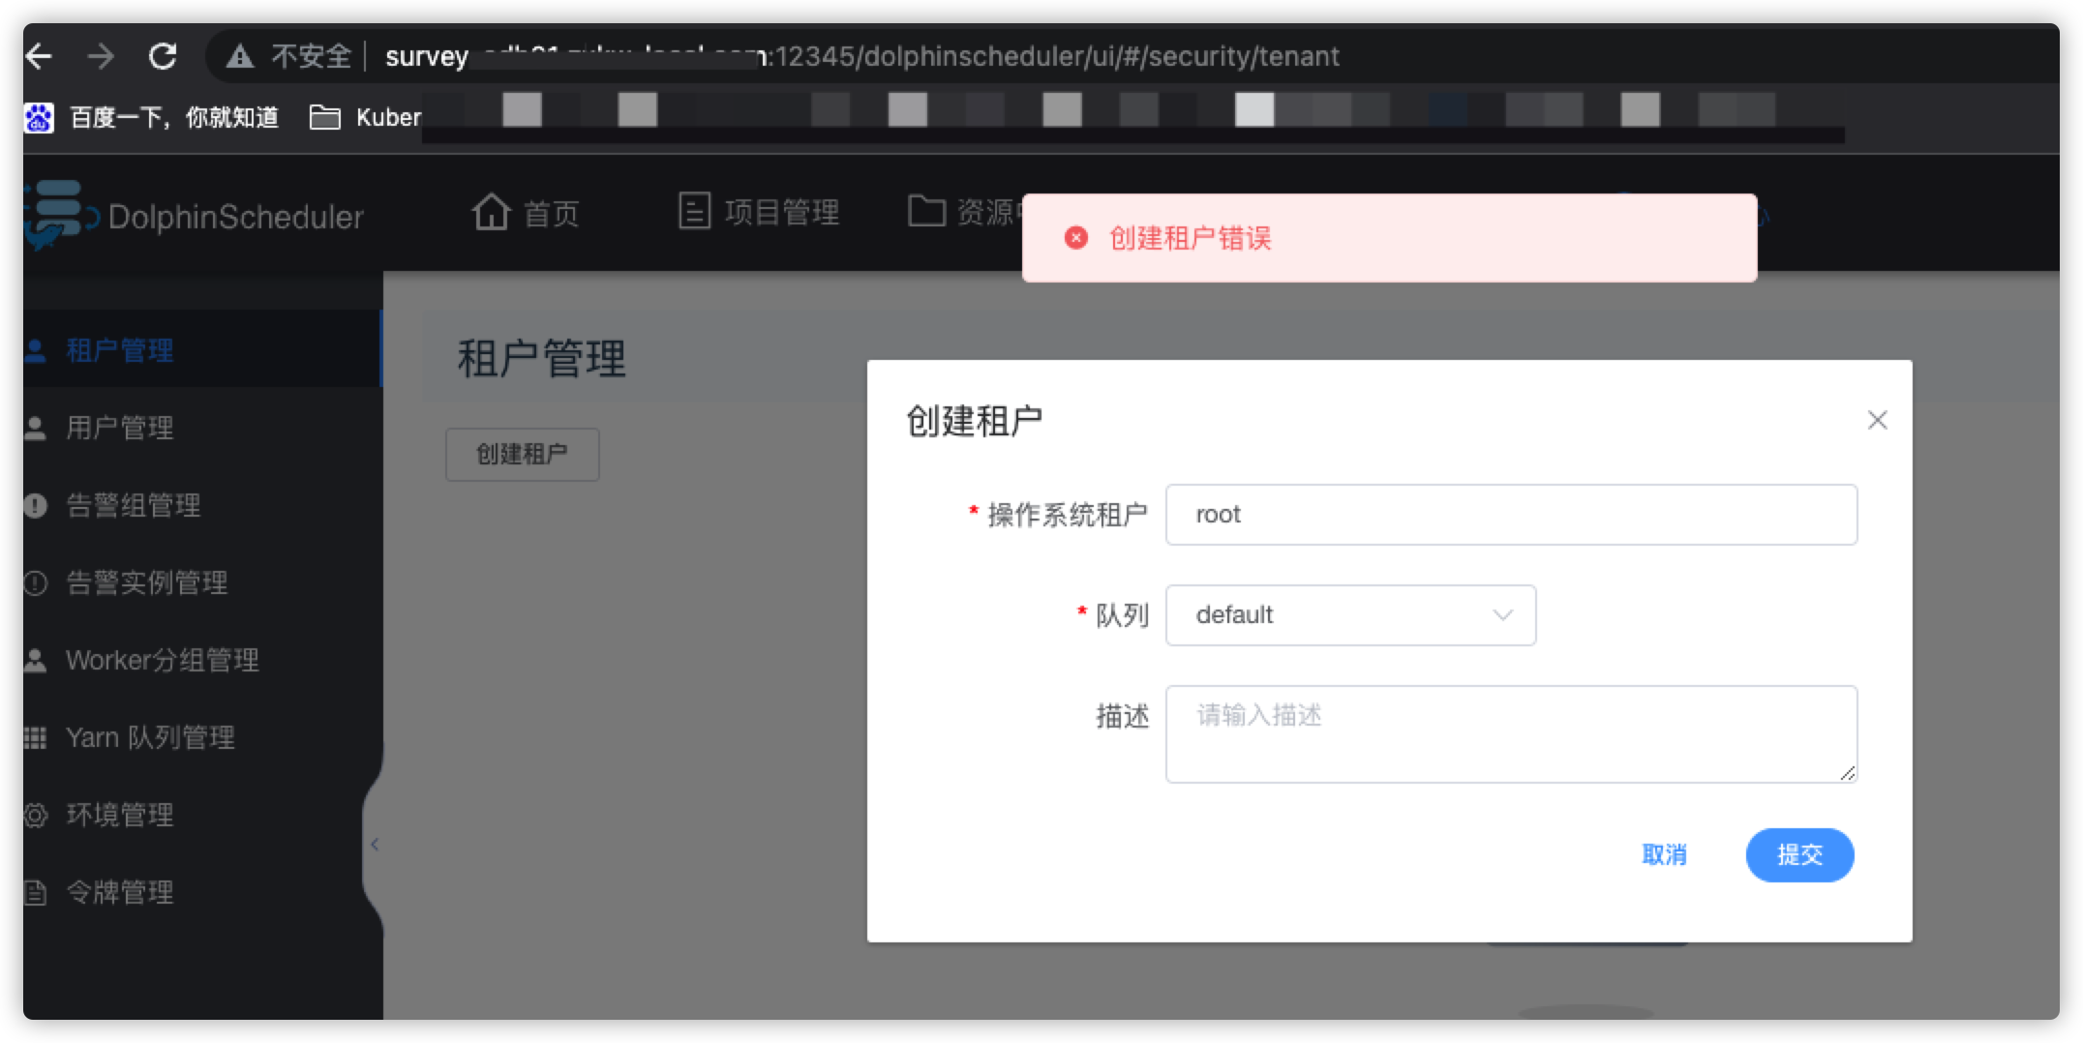The image size is (2083, 1043).
Task: Reload the page in the browser
Action: coord(163,56)
